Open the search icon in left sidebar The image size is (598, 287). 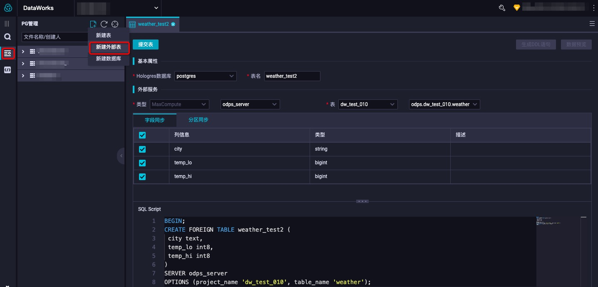pyautogui.click(x=7, y=37)
